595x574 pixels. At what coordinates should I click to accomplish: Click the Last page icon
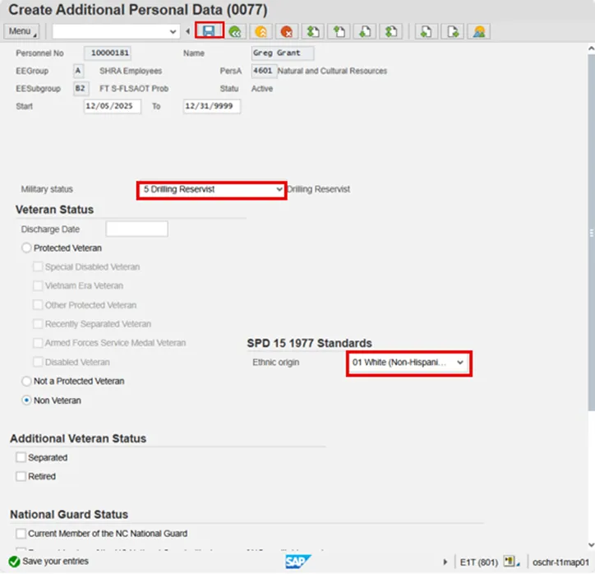tap(391, 31)
